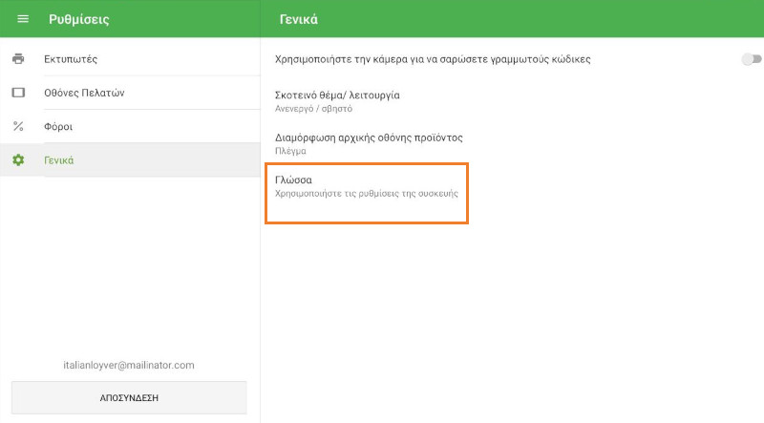
Task: Toggle camera barcode scanning switch
Action: click(x=751, y=59)
